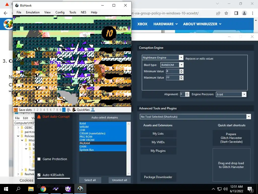Click Prepare Glitch Harvester shortcut button

(x=231, y=138)
